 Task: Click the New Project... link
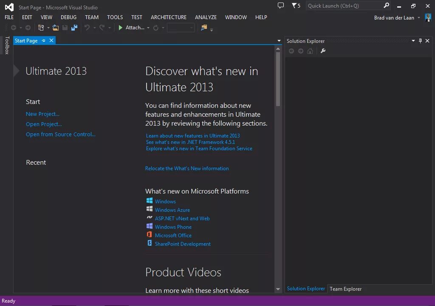click(x=42, y=114)
